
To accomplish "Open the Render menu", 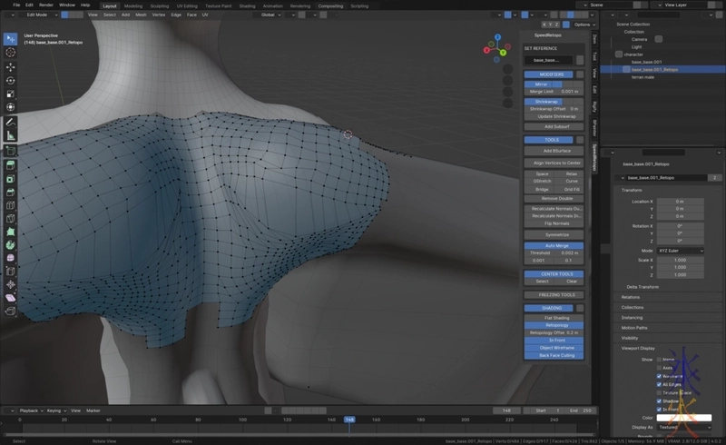I will (x=46, y=5).
